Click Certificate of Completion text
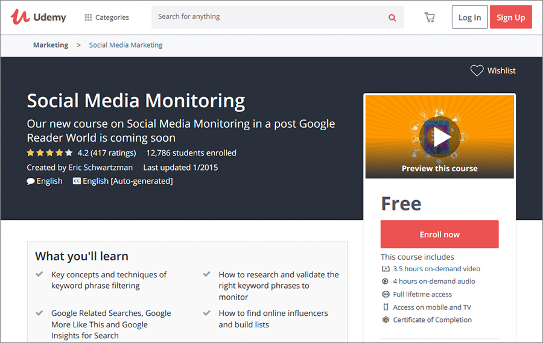543x343 pixels. (x=432, y=320)
